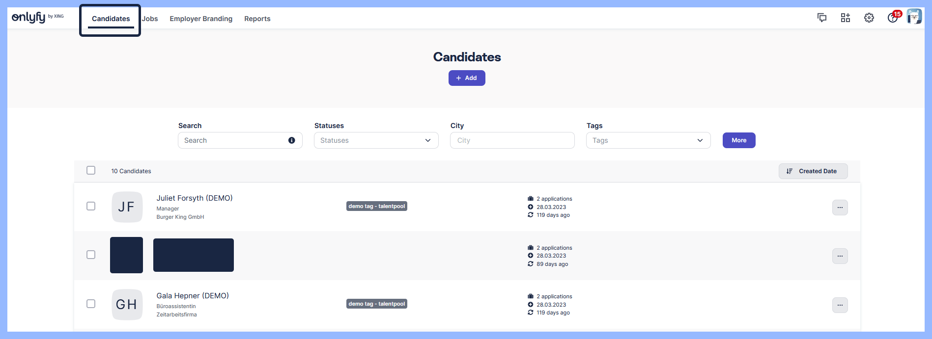Expand the Tags dropdown
This screenshot has height=339, width=932.
click(x=648, y=140)
